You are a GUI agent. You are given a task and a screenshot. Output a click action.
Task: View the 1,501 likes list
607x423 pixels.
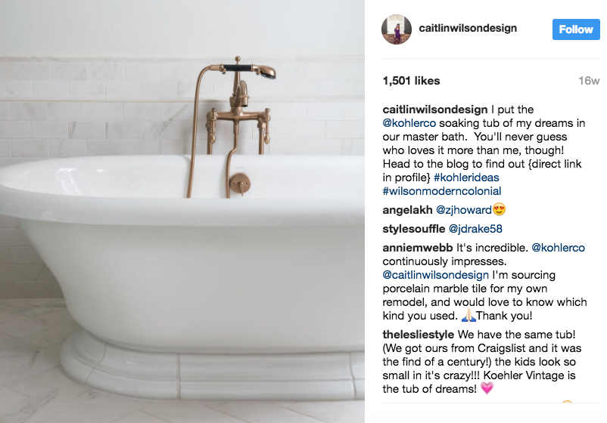coord(411,81)
